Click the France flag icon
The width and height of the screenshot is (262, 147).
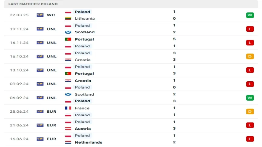point(68,108)
